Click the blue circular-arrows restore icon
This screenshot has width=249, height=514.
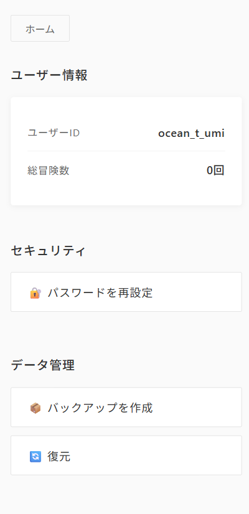click(x=35, y=456)
